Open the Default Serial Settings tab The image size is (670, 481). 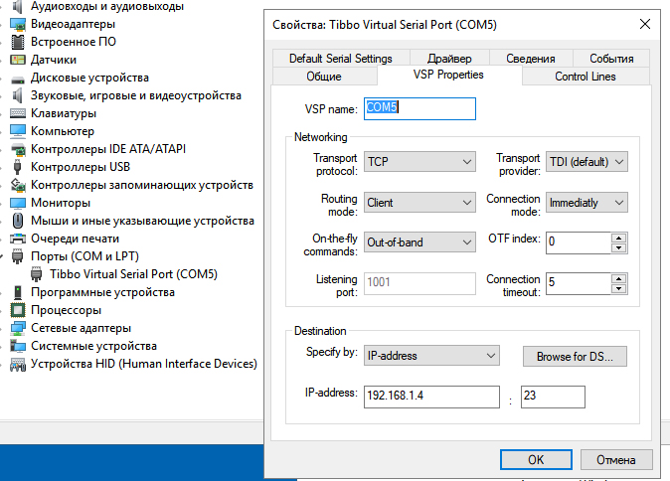coord(340,59)
